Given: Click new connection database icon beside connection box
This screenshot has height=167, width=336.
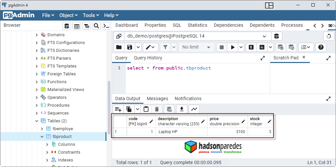Looking at the screenshot, I should [x=277, y=36].
